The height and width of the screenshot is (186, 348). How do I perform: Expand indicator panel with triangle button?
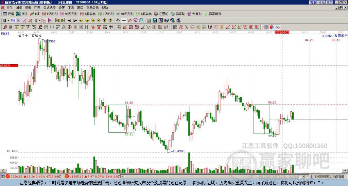click(3, 170)
